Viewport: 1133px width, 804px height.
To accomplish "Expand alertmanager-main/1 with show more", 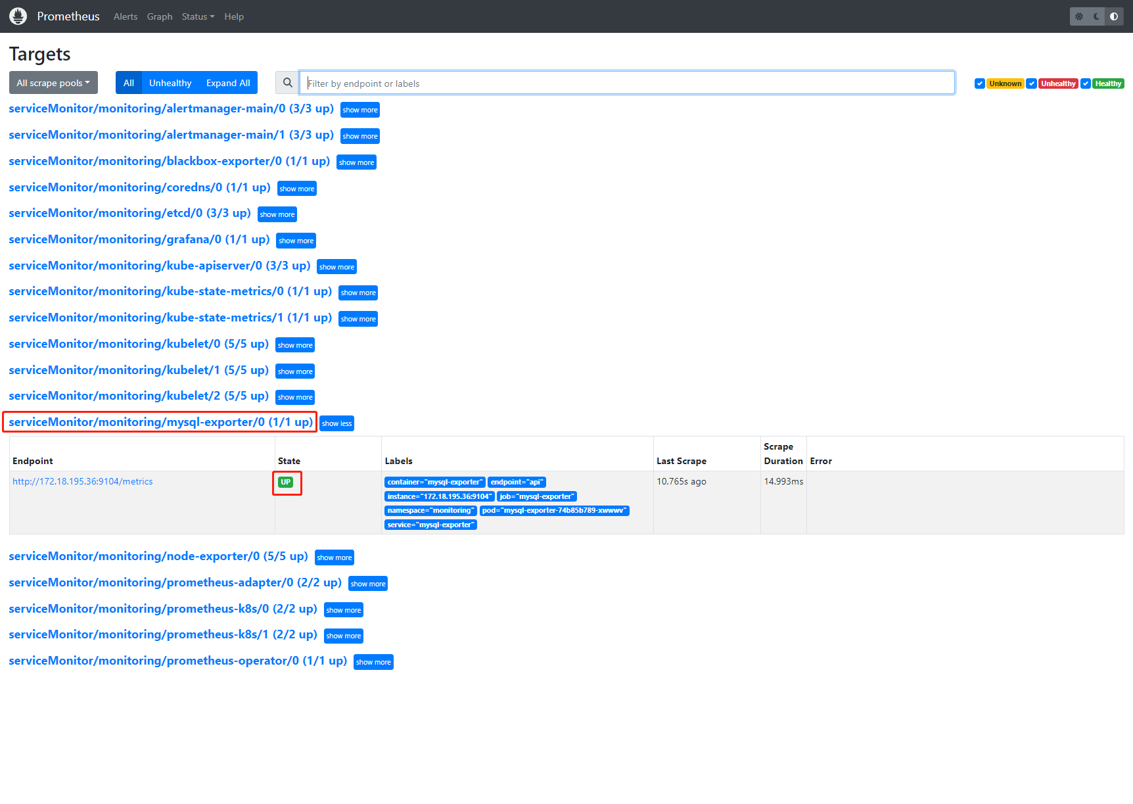I will tap(360, 136).
